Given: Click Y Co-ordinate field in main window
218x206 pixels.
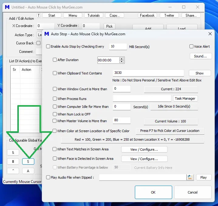Looking at the screenshot, I should coord(91,26).
